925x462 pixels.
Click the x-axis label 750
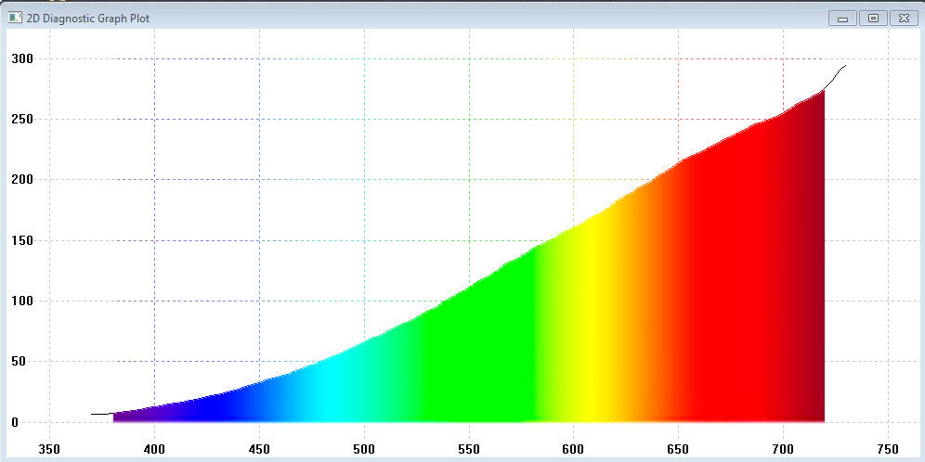coord(889,449)
